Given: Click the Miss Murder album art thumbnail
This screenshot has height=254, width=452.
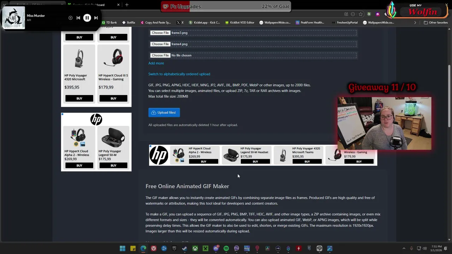Looking at the screenshot, I should [x=14, y=18].
